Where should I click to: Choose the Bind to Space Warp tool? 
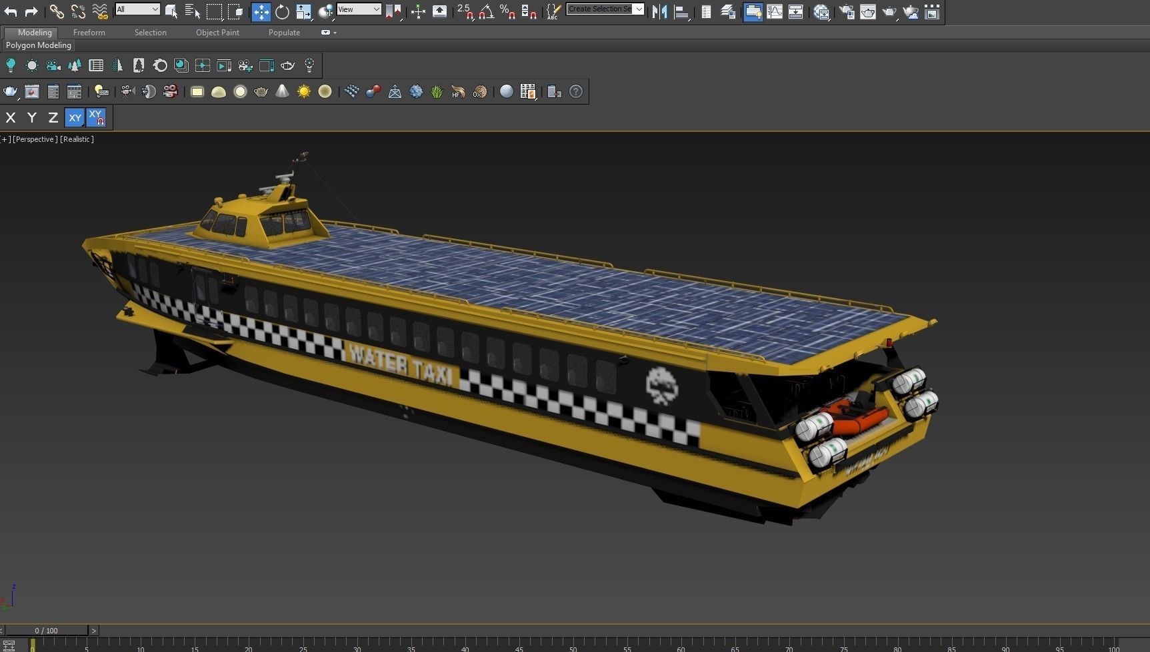(100, 11)
